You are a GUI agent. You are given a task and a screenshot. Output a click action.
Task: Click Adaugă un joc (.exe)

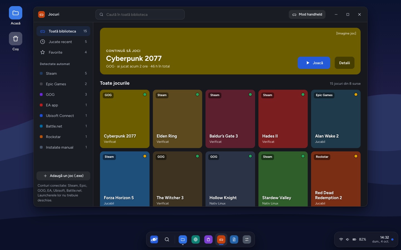63,176
